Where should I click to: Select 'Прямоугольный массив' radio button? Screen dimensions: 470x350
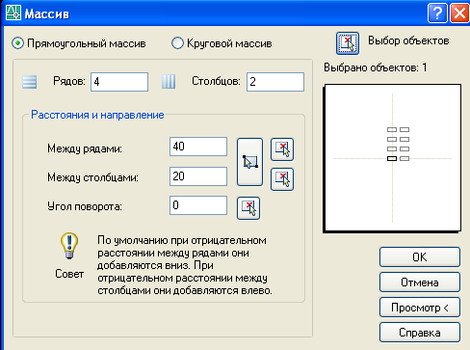[17, 43]
